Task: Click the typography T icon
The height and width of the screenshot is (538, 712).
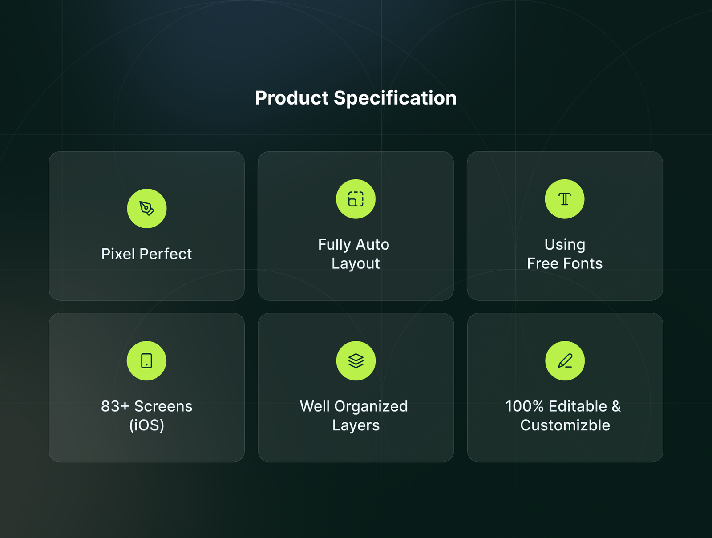Action: tap(565, 199)
